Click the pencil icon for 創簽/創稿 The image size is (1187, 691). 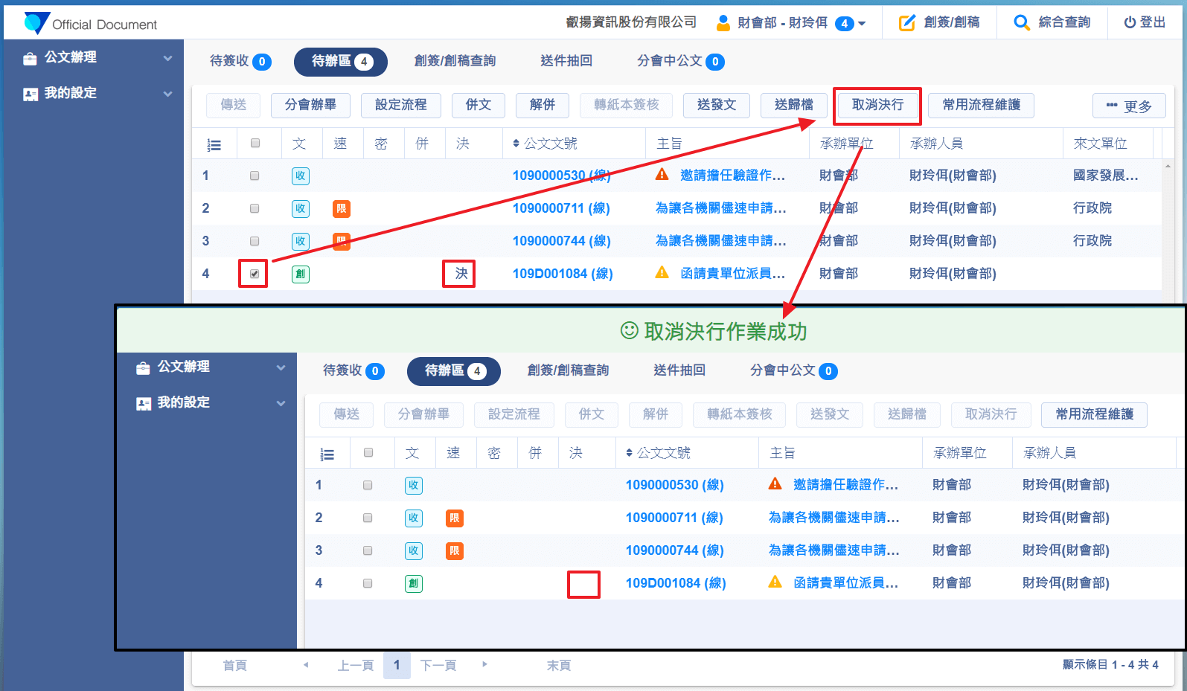[906, 23]
